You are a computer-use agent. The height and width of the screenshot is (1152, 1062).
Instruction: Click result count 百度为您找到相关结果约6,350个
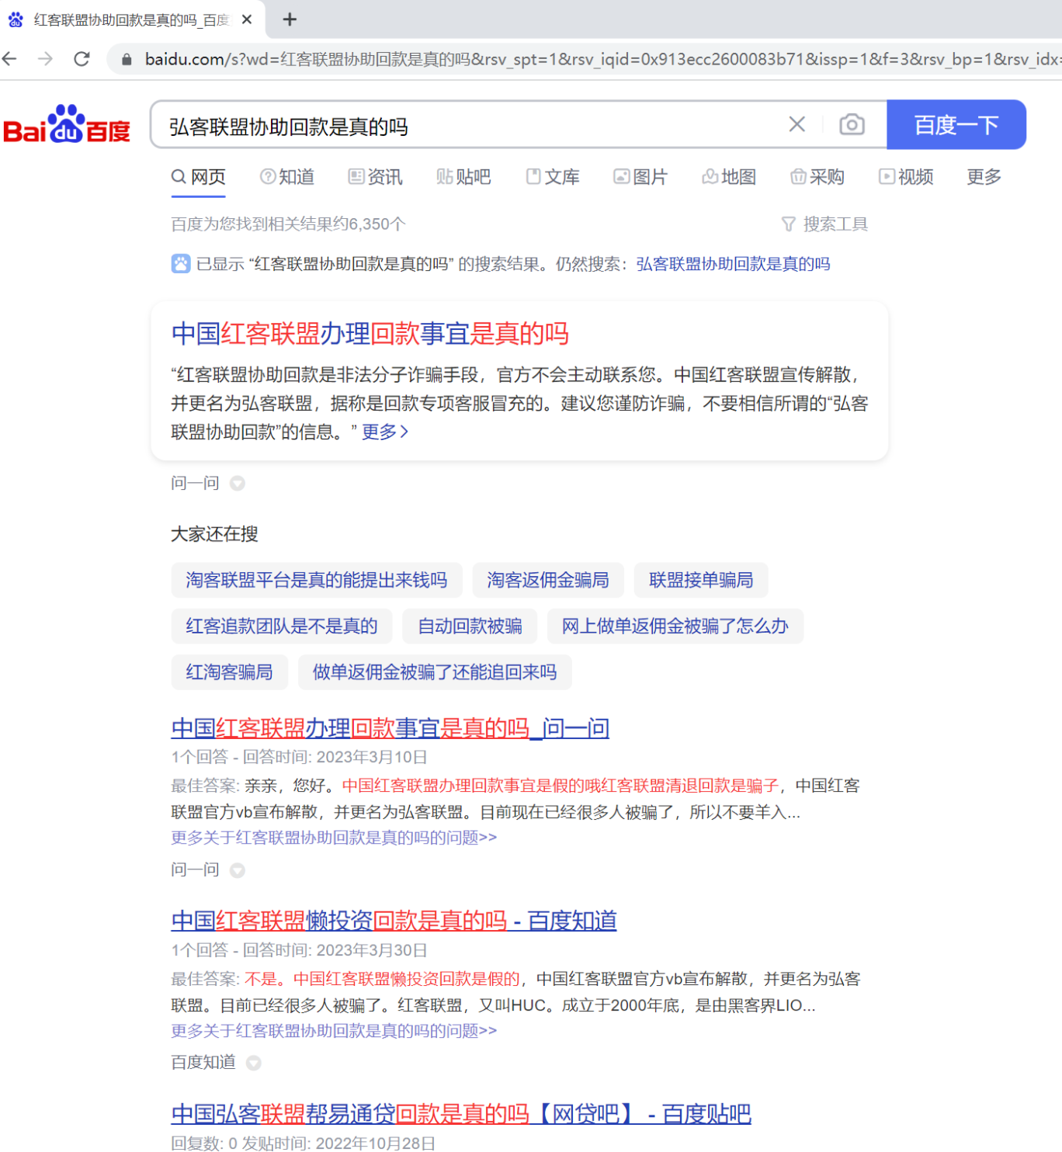click(288, 224)
